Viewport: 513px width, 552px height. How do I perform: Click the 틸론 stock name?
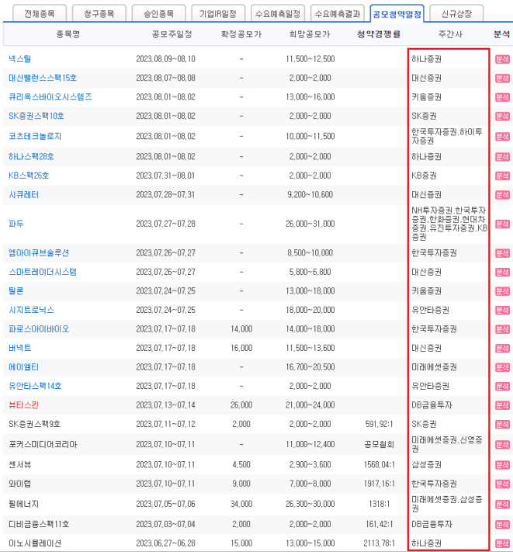[16, 291]
